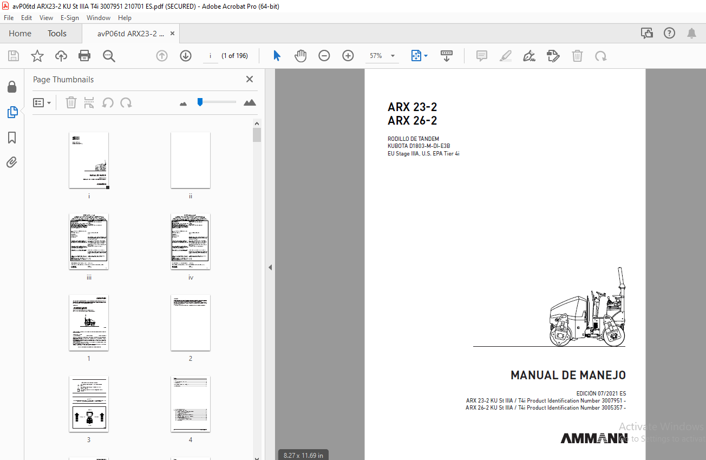Open the zoom percentage dropdown
The width and height of the screenshot is (706, 460).
[393, 56]
